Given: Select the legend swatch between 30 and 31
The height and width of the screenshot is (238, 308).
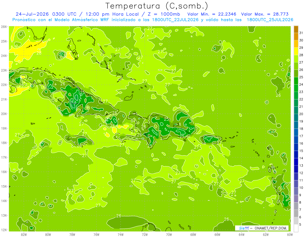Looking at the screenshot, I should 296,37.
